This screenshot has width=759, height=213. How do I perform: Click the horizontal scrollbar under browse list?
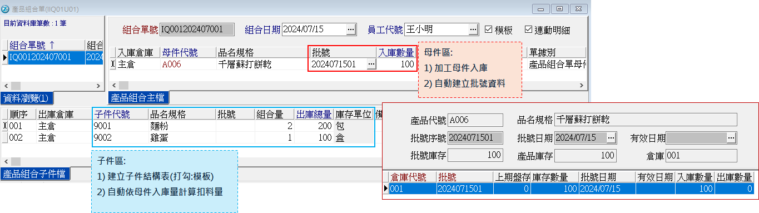click(53, 86)
